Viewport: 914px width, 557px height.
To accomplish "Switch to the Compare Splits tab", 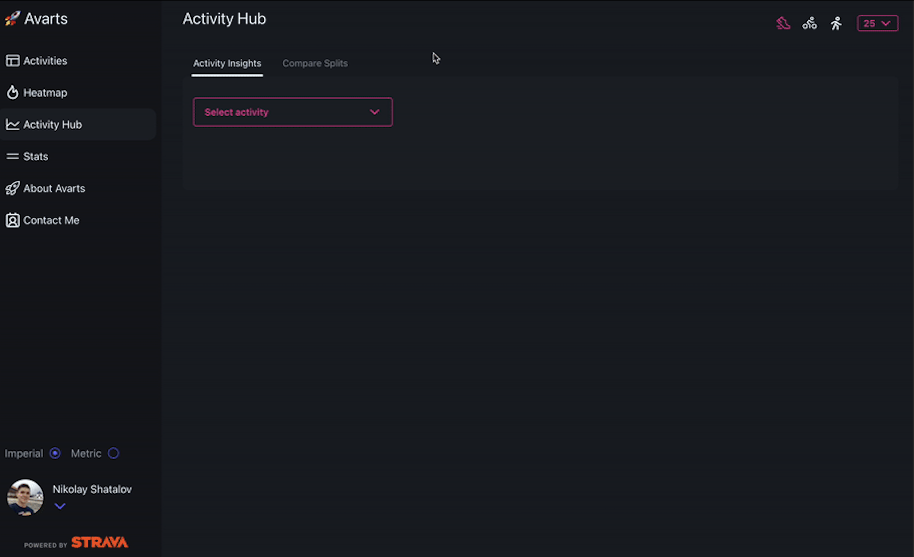I will 315,63.
